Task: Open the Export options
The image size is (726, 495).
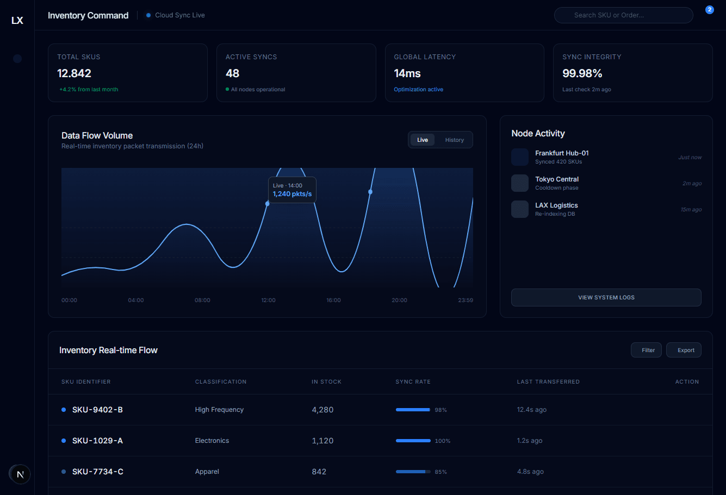Action: pyautogui.click(x=684, y=350)
